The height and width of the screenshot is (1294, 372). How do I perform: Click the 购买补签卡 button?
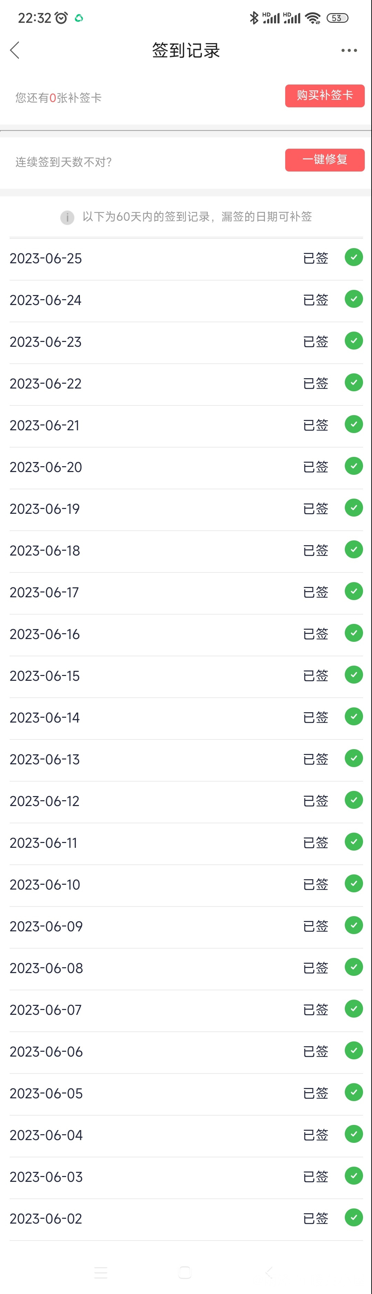point(325,96)
